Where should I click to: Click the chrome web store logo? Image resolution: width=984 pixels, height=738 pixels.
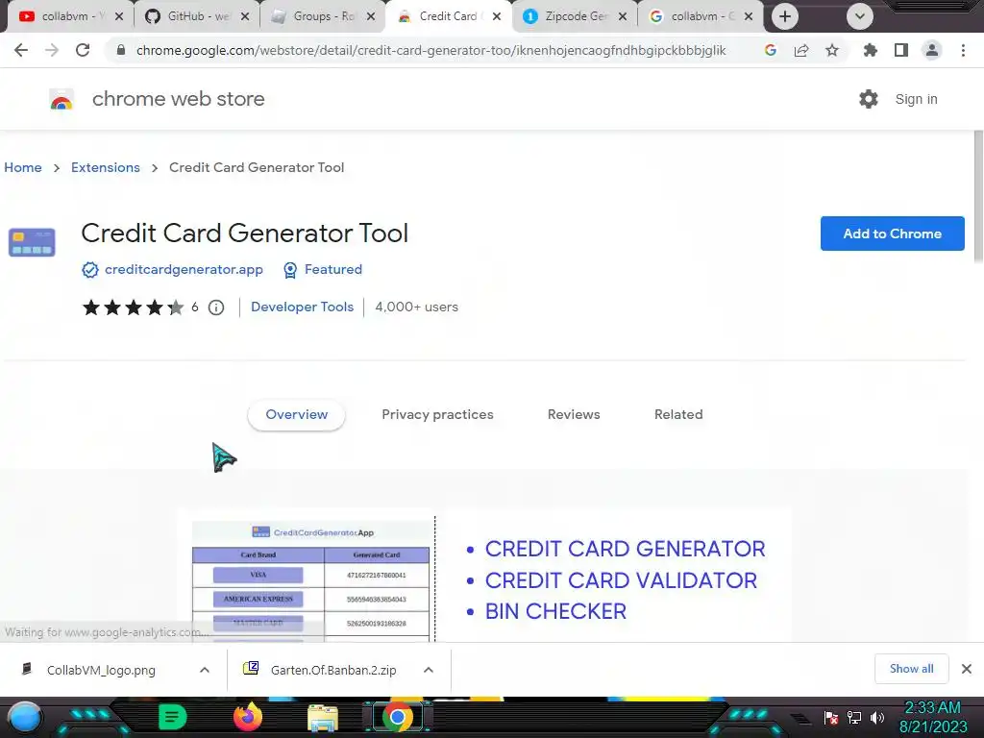click(61, 99)
